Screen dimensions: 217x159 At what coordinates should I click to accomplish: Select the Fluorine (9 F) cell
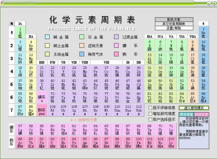coord(193,46)
